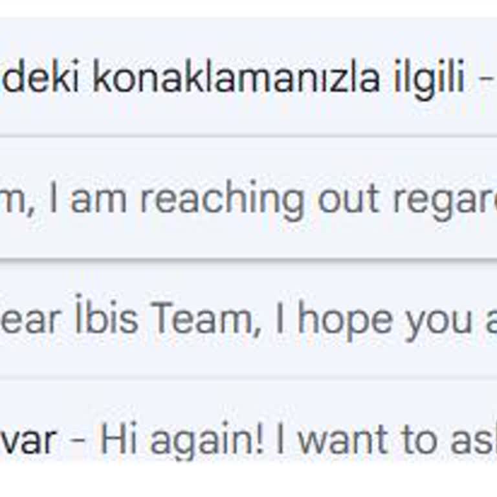Click the subject text ending in 'konaklamanızla ilgili'

pyautogui.click(x=233, y=79)
